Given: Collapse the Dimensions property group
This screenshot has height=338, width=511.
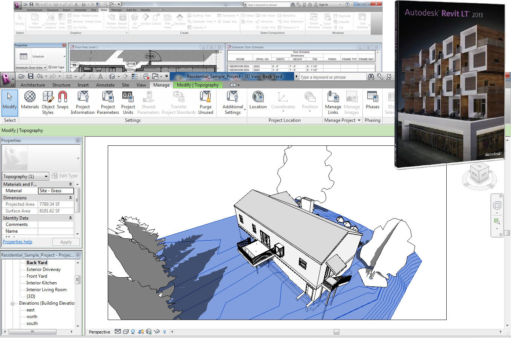Looking at the screenshot, I should (70, 198).
